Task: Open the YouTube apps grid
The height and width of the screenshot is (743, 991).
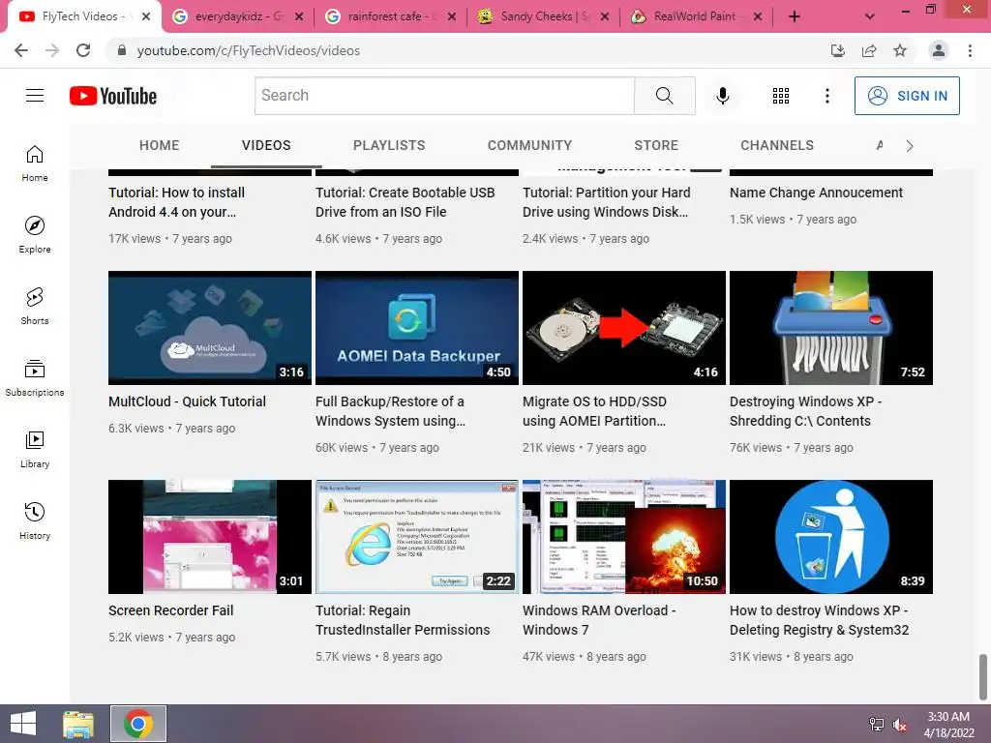Action: click(x=781, y=96)
